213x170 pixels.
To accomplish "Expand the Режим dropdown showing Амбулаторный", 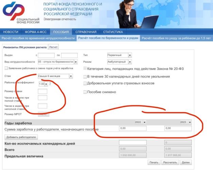I will point(130,62).
